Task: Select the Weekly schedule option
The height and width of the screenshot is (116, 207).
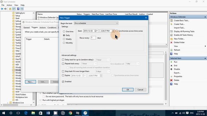Action: tap(64, 39)
